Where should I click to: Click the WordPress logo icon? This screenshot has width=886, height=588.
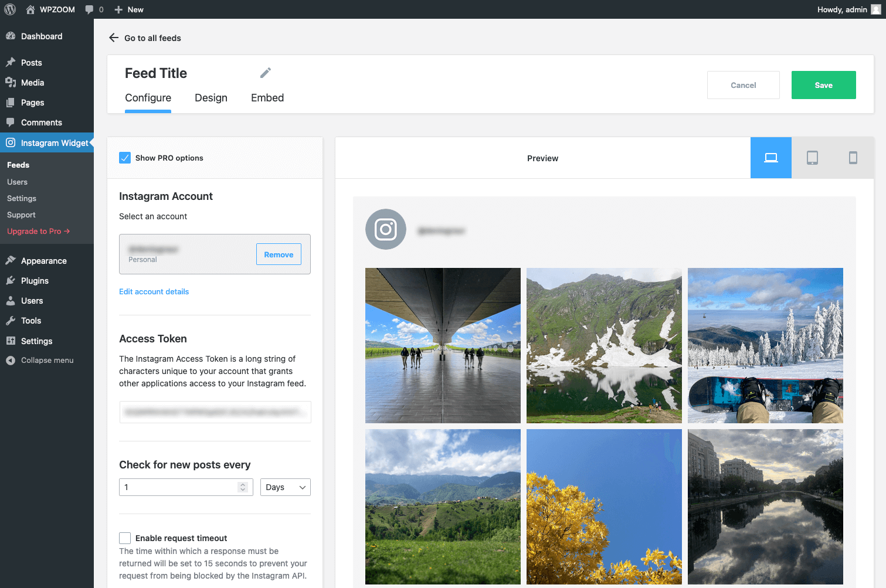point(10,9)
